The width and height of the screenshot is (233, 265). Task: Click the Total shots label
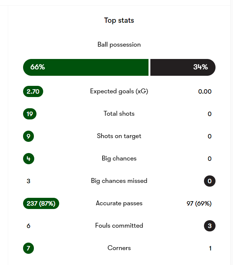click(x=119, y=114)
